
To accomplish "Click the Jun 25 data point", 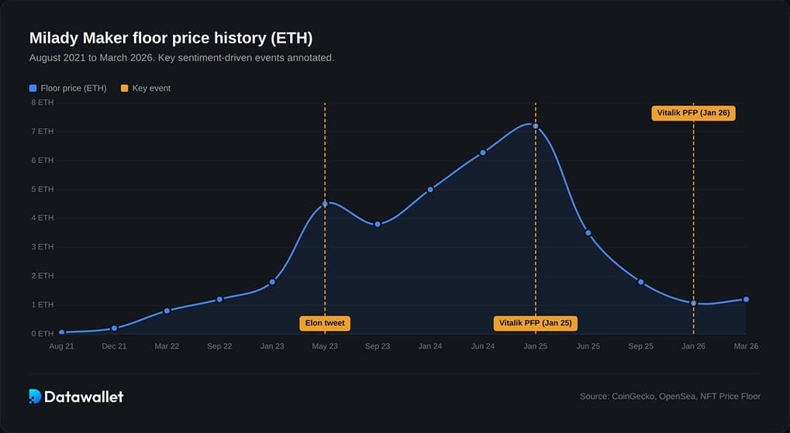I will coord(588,232).
